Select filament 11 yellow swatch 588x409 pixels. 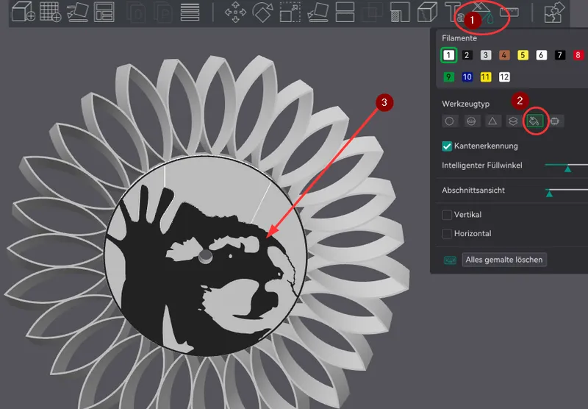tap(486, 77)
